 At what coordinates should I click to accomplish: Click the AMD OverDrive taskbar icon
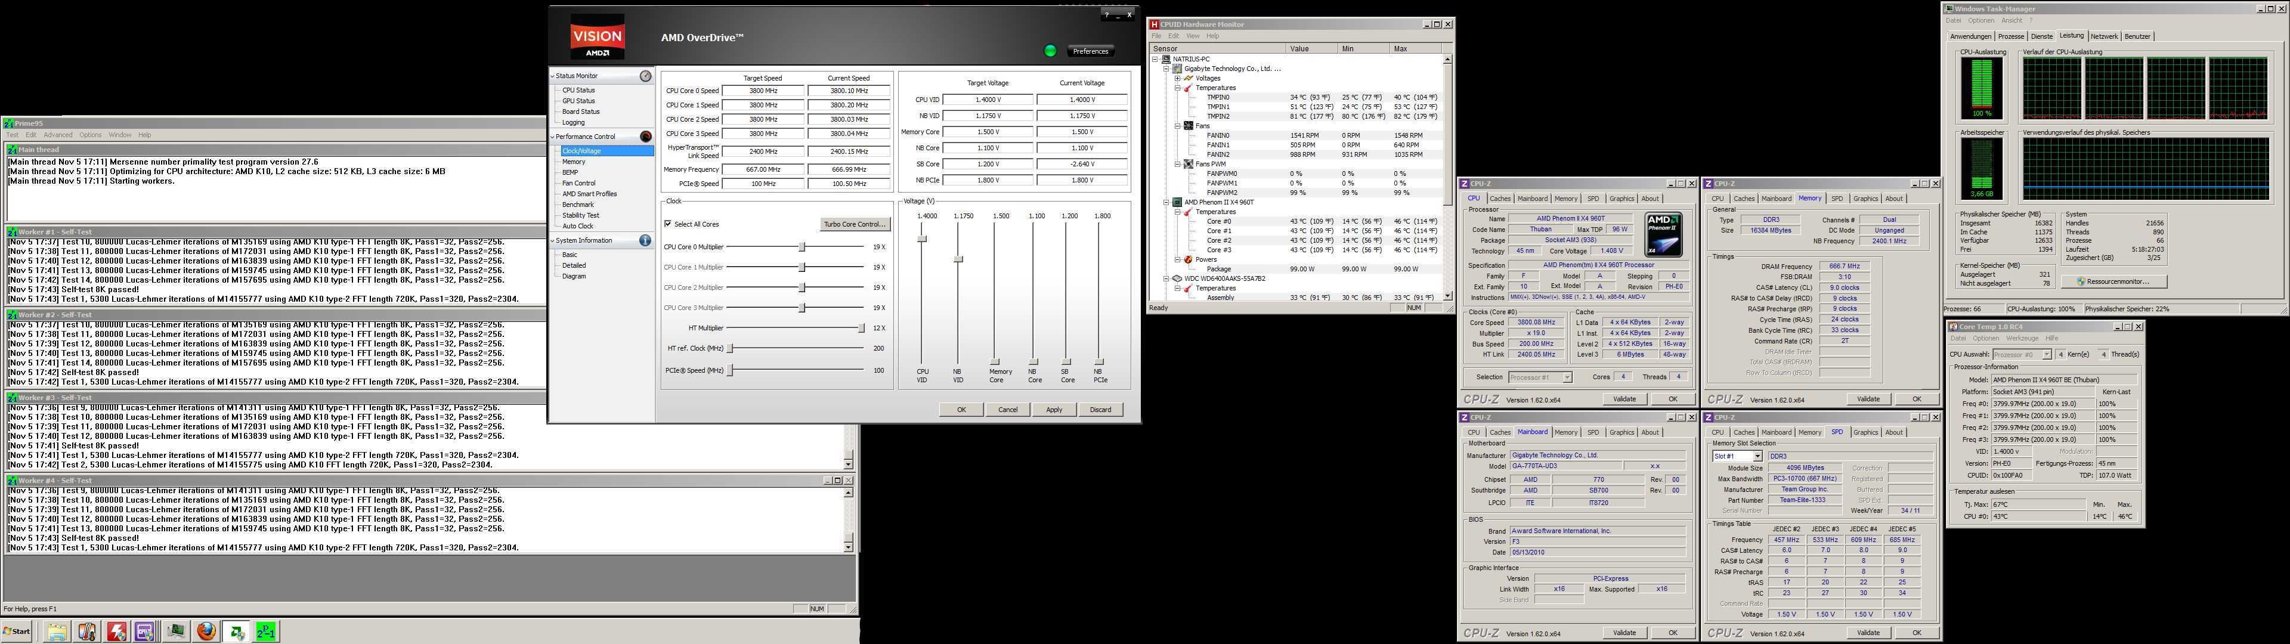coord(237,631)
